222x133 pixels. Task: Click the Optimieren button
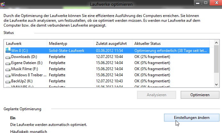(200, 95)
